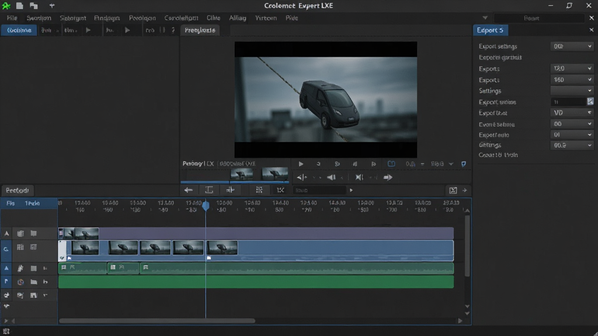Start playback with the preview play button
Viewport: 598px width, 336px height.
(x=301, y=164)
